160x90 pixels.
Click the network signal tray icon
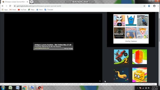pos(143,88)
